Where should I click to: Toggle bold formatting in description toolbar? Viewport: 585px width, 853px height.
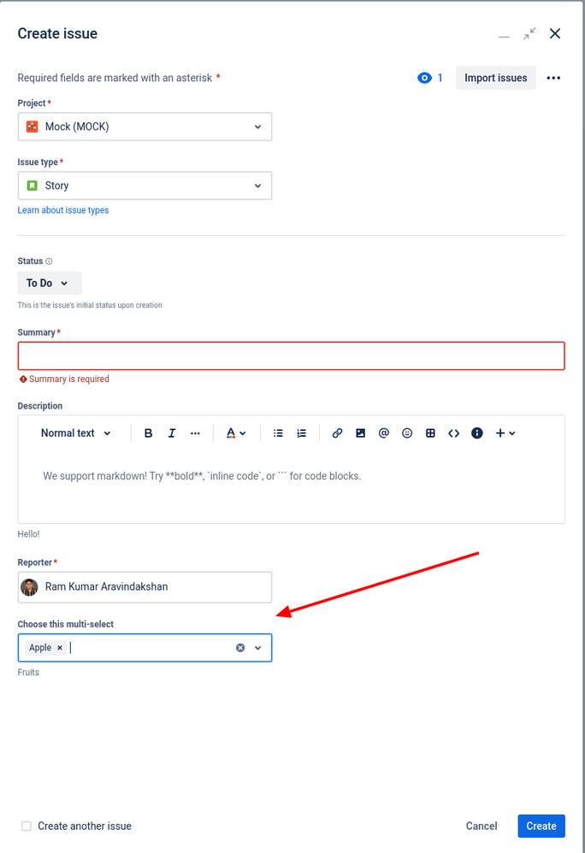coord(148,433)
